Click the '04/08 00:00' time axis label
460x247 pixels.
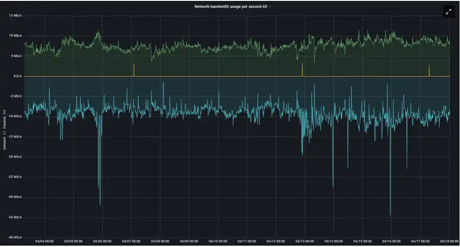click(160, 242)
